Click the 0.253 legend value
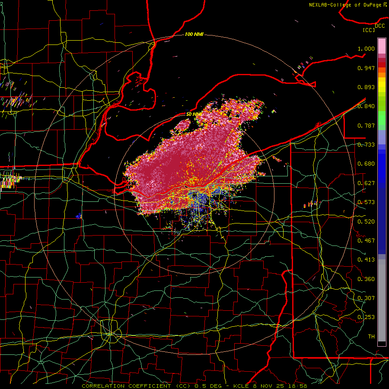This screenshot has width=389, height=389. point(366,317)
